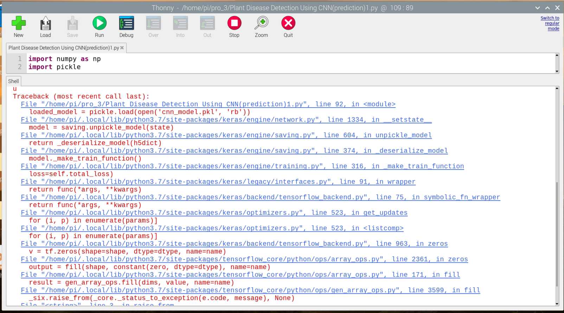The height and width of the screenshot is (313, 564).
Task: Open gen_array_ops.py line 3599 traceback link
Action: pos(250,290)
